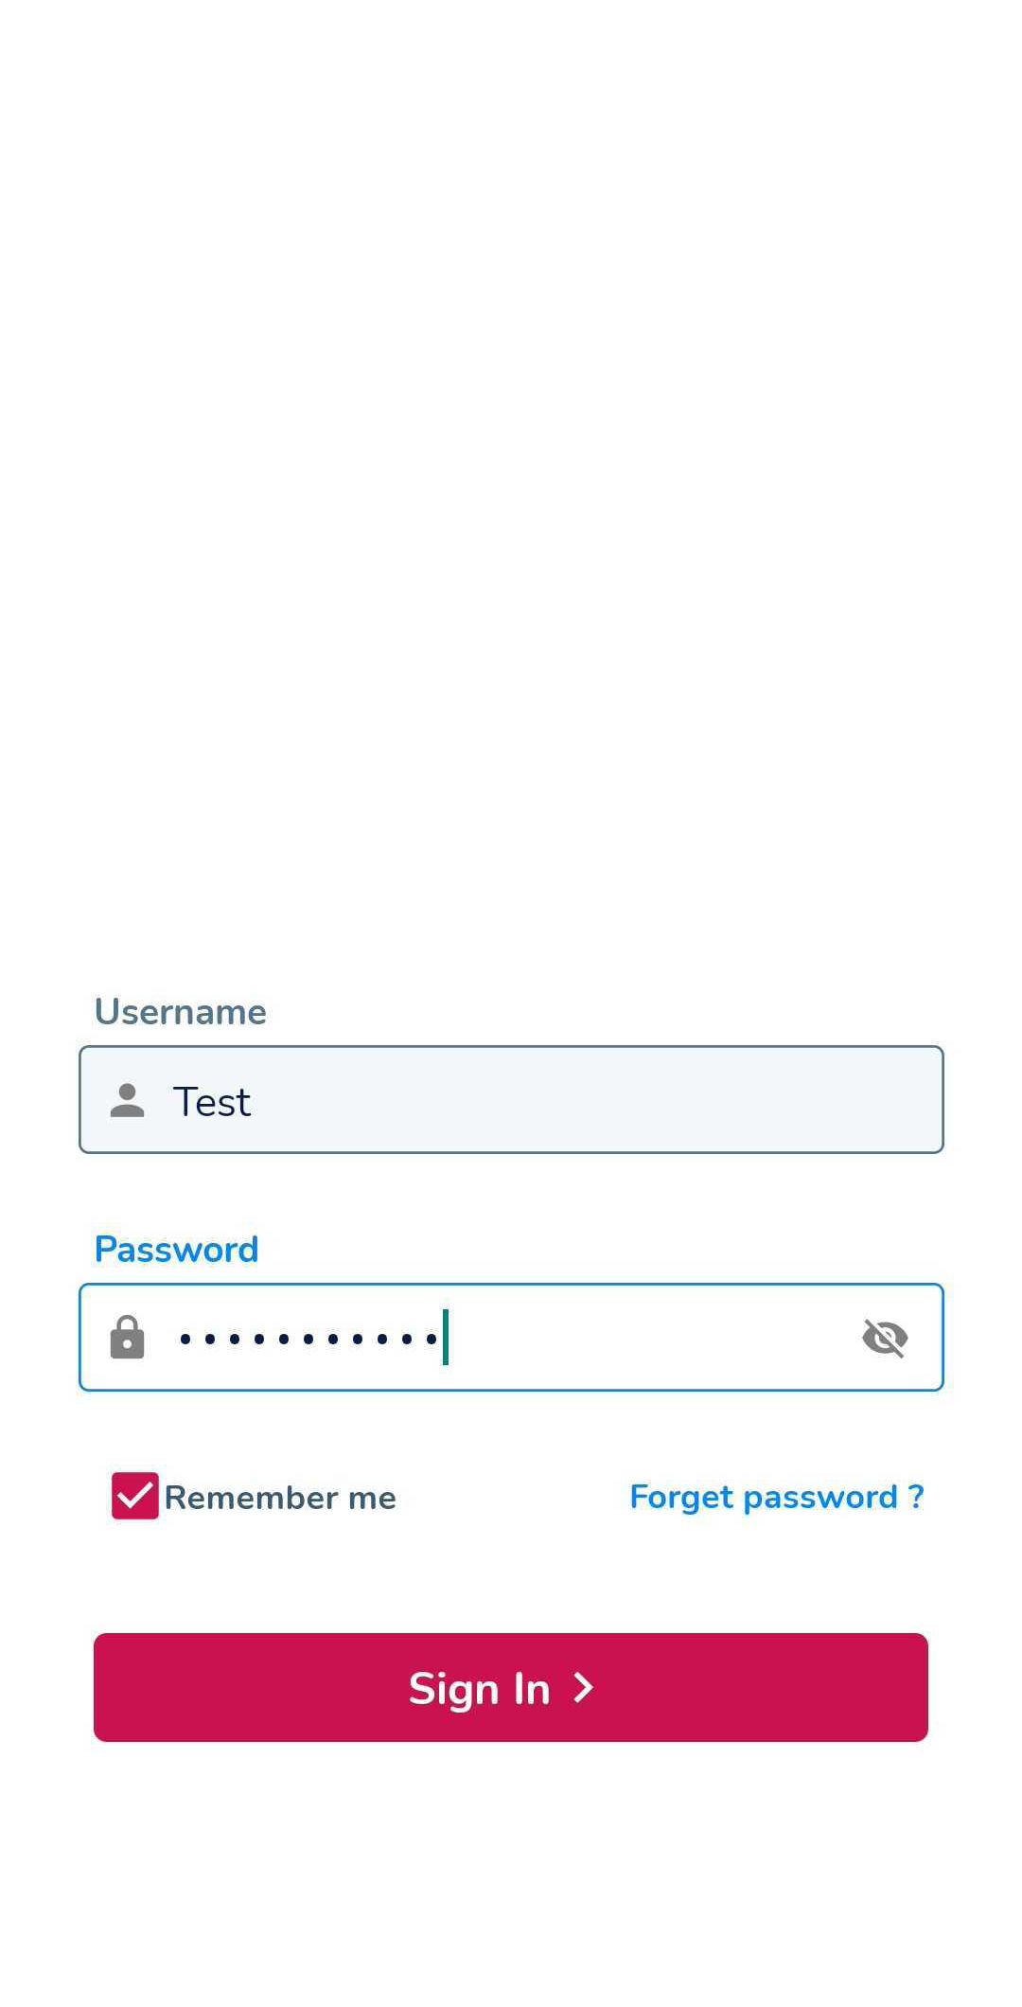Click empty area right of password dots
Screen dimensions: 1022x2007
(653, 1338)
